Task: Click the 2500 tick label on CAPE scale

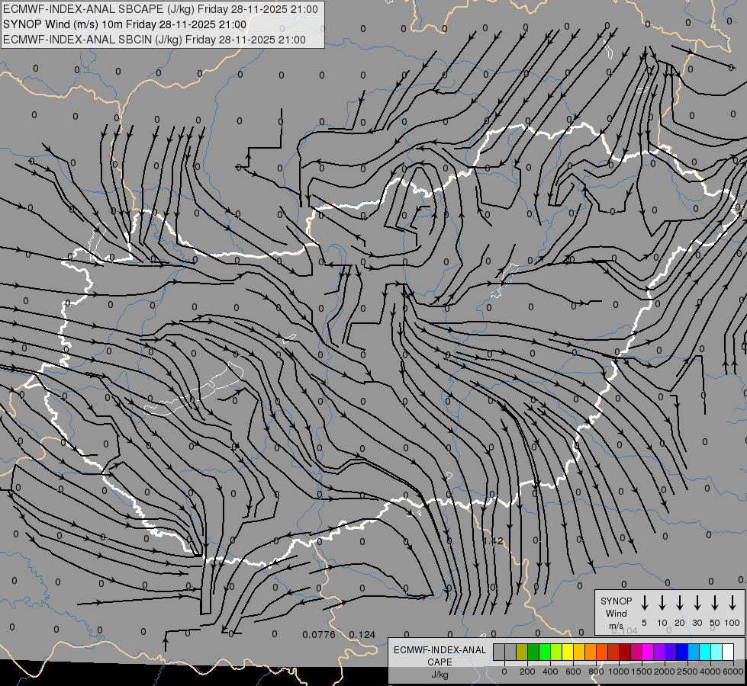Action: pyautogui.click(x=687, y=672)
